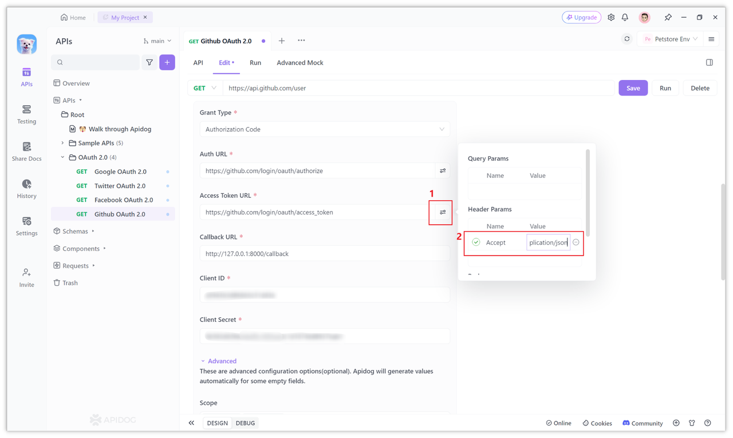Click the shirt icon in status bar
733x438 pixels.
click(x=692, y=423)
